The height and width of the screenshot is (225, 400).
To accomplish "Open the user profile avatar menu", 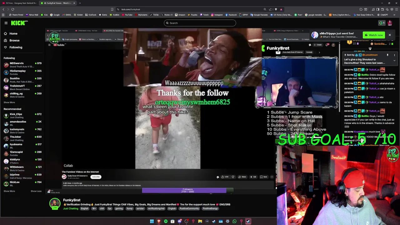I will coord(390,23).
